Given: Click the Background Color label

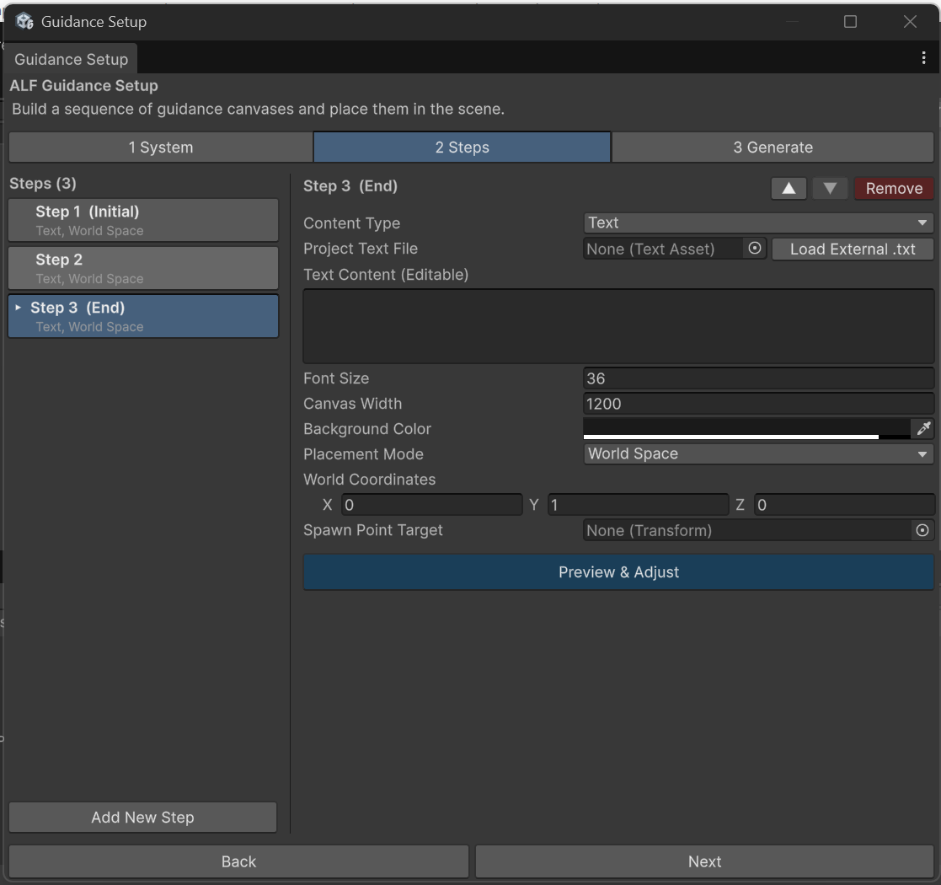Looking at the screenshot, I should [x=366, y=429].
